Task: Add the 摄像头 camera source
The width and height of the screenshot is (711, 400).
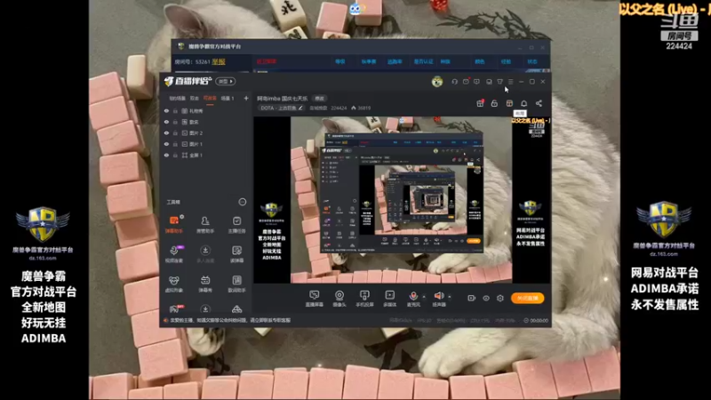Action: [x=340, y=299]
